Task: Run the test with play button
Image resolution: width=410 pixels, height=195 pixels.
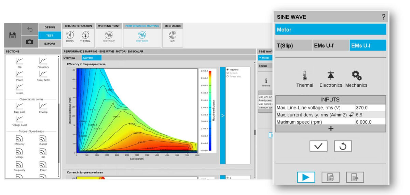Action: click(306, 177)
